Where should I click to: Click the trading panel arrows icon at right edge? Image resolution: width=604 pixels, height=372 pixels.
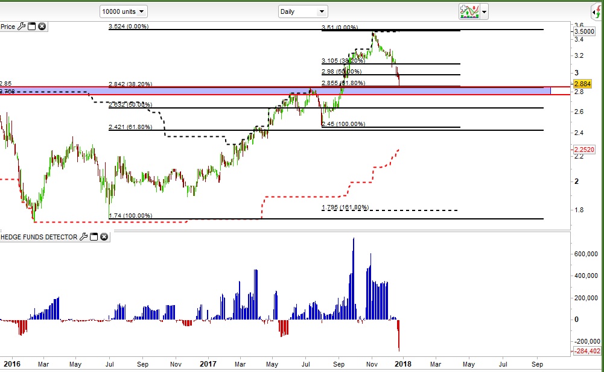click(597, 12)
